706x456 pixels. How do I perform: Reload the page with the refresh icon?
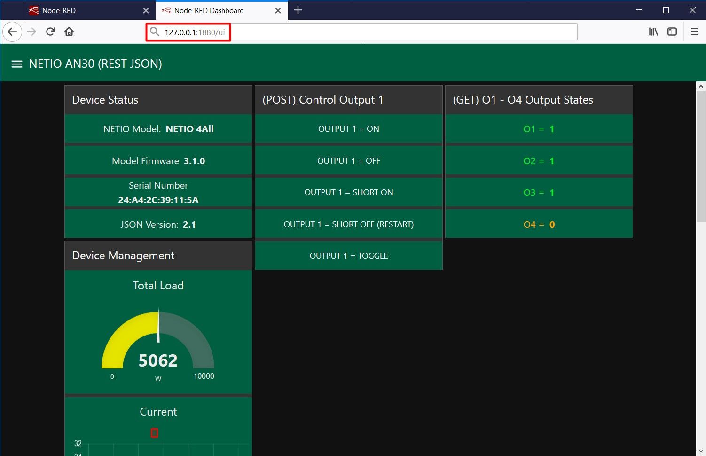click(x=50, y=32)
